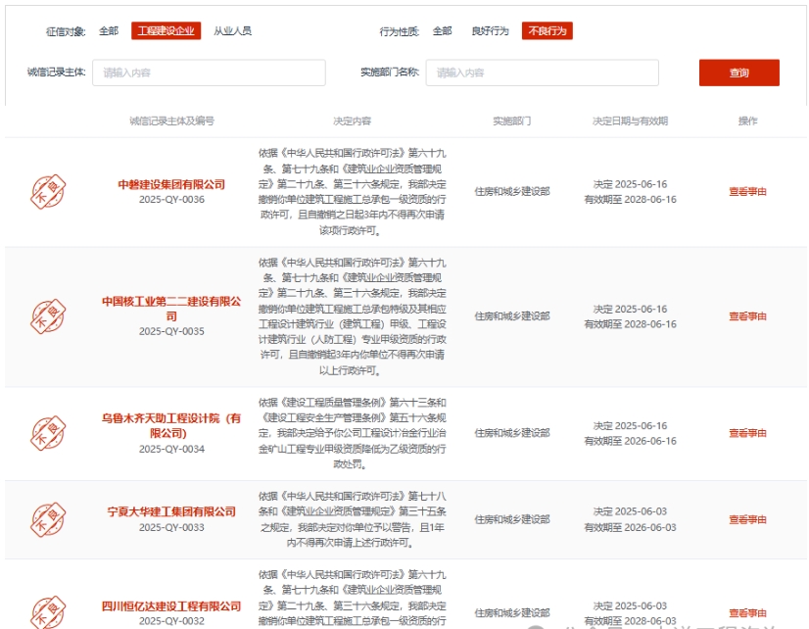Click record number 2025-QY-0036
Screen dimensions: 809x629
coord(171,199)
